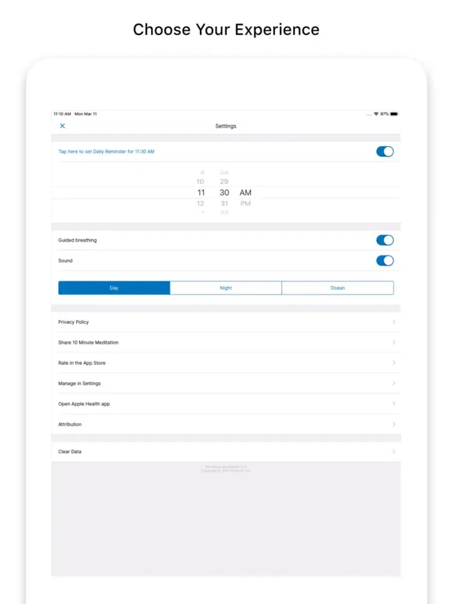The image size is (453, 604).
Task: Click the Settings title text
Action: (x=226, y=126)
